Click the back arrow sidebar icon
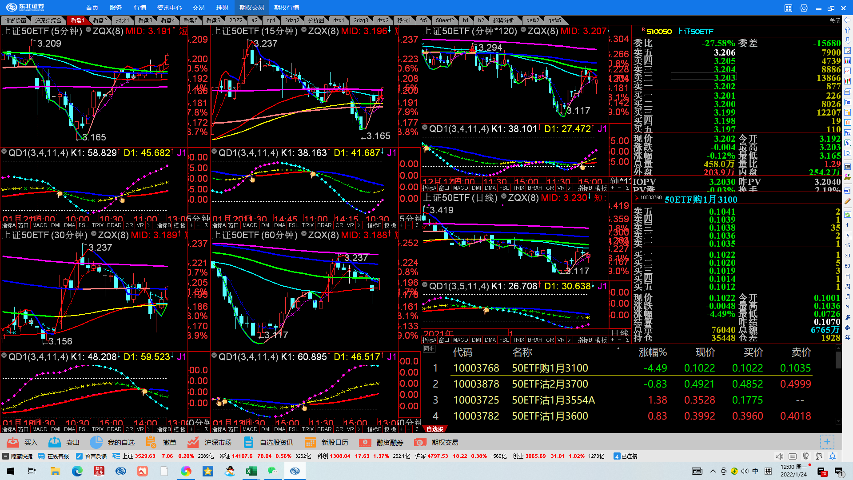 [x=848, y=20]
